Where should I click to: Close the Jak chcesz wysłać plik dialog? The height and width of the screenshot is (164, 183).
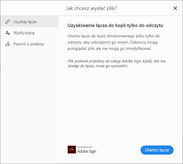(175, 8)
